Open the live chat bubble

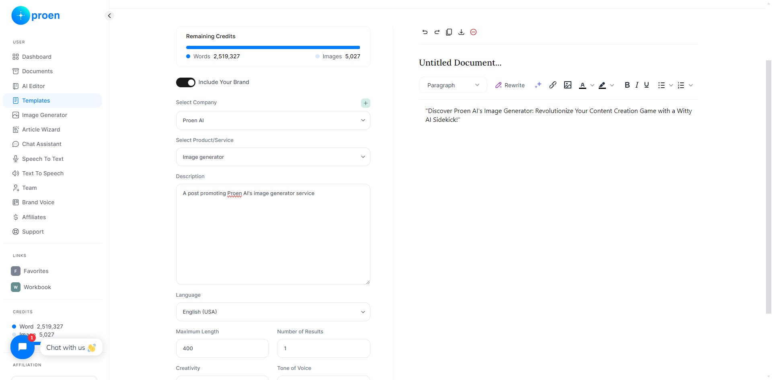pyautogui.click(x=23, y=347)
